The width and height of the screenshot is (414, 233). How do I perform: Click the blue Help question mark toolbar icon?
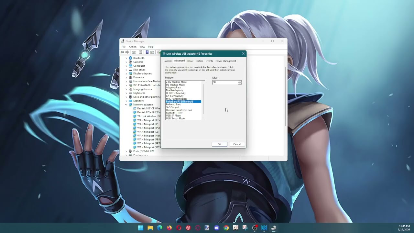[147, 52]
